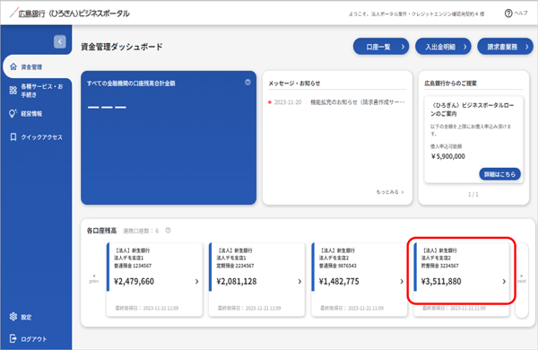The image size is (538, 350).
Task: Click the メッセージ・お知らせ heading
Action: click(x=294, y=83)
